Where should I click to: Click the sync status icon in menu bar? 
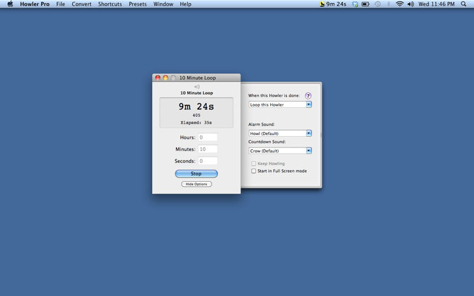pyautogui.click(x=355, y=4)
